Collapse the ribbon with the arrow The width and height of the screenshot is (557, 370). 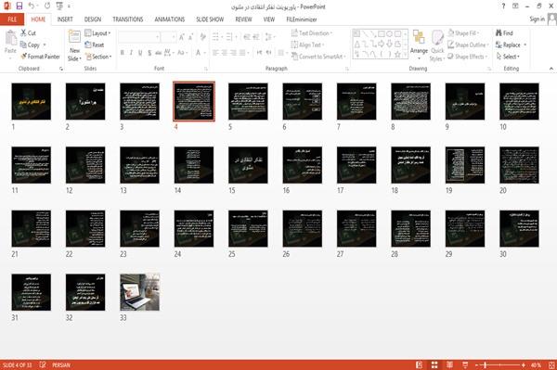pyautogui.click(x=551, y=69)
